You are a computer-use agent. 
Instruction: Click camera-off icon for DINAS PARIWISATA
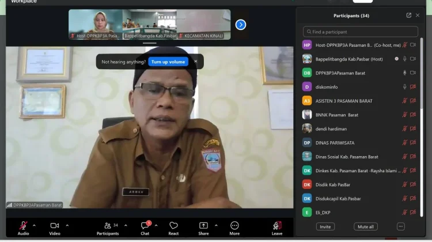413,143
